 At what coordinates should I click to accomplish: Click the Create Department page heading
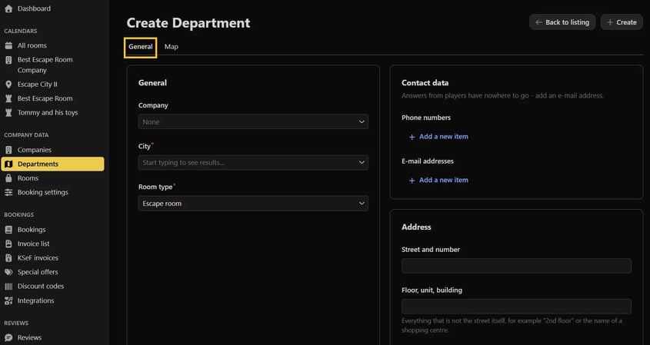click(188, 23)
